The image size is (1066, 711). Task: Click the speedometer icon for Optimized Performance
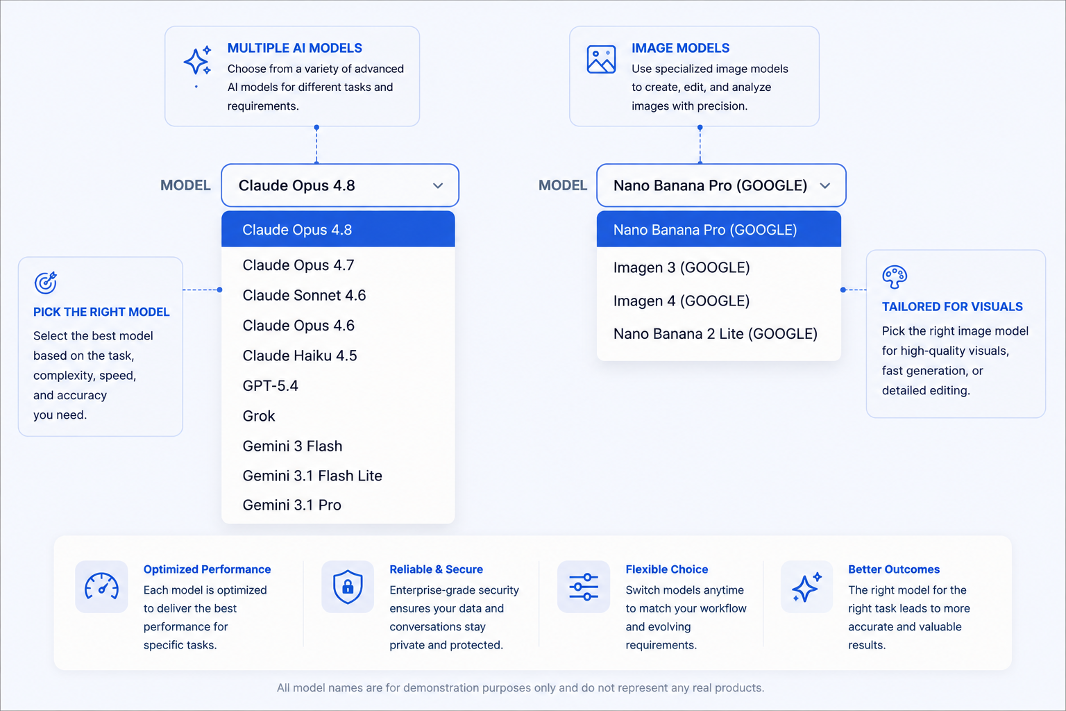click(101, 587)
